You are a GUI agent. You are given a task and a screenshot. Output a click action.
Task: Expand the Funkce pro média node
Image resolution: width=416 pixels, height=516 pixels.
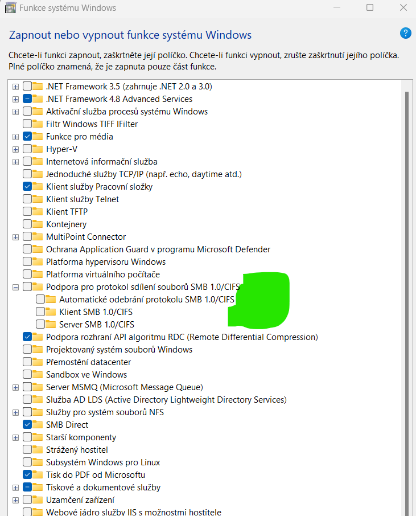(15, 137)
